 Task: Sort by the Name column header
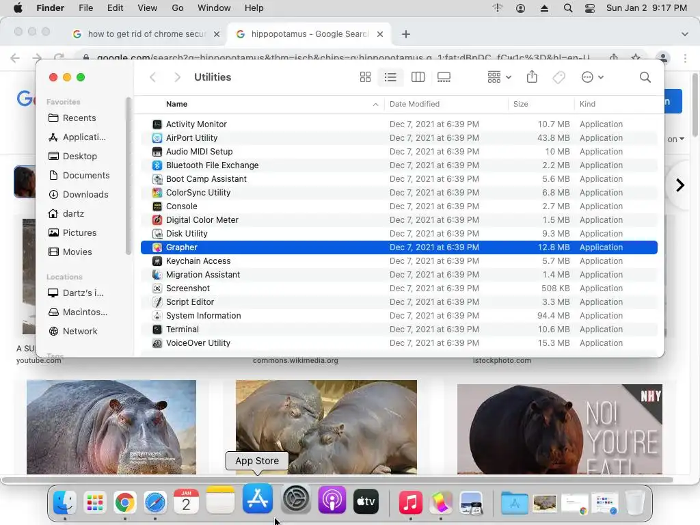177,104
